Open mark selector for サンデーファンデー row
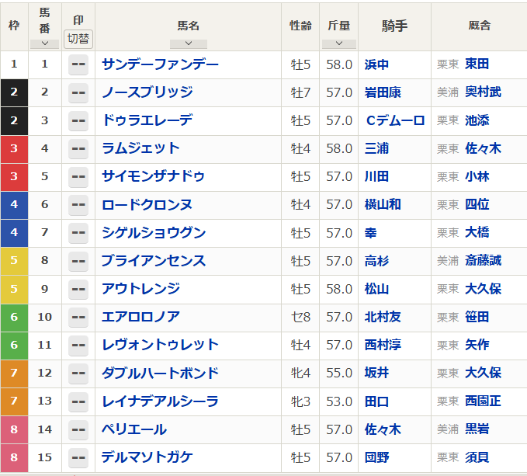Screen dimensions: 527x476 pyautogui.click(x=78, y=64)
